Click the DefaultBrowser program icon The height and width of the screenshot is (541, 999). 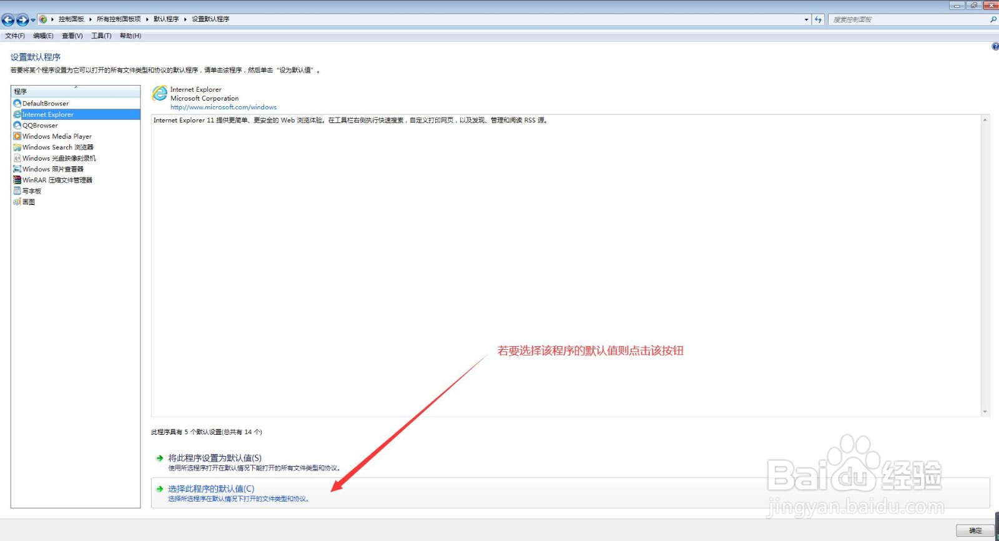pos(17,103)
